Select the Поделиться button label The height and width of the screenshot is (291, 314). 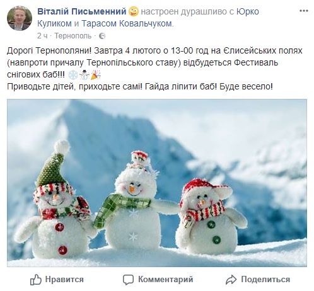[265, 280]
